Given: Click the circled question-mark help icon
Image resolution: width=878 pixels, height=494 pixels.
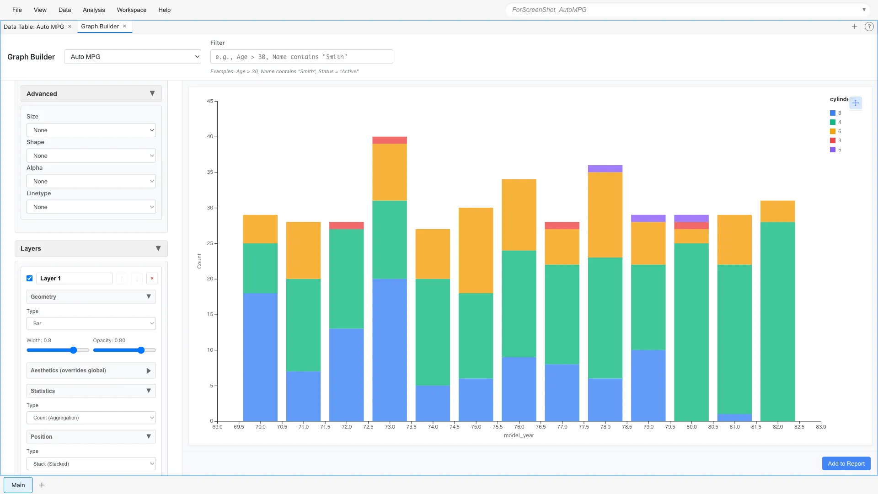Looking at the screenshot, I should point(869,26).
